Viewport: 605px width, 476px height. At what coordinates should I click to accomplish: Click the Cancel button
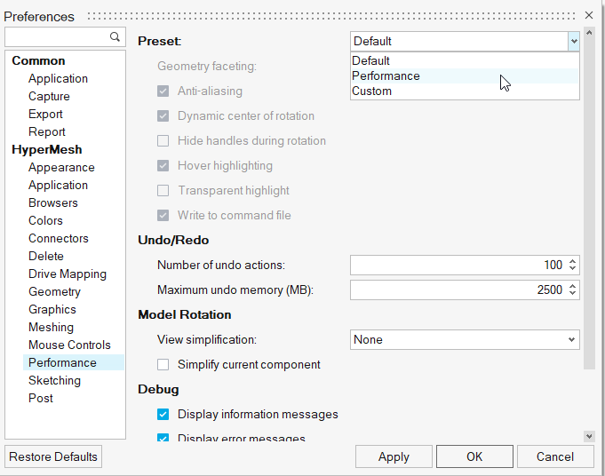pos(555,456)
